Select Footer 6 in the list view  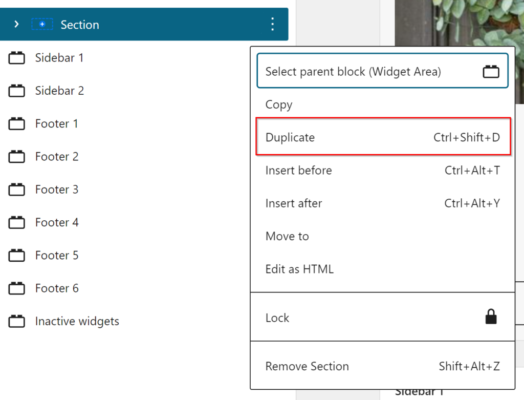(x=57, y=288)
